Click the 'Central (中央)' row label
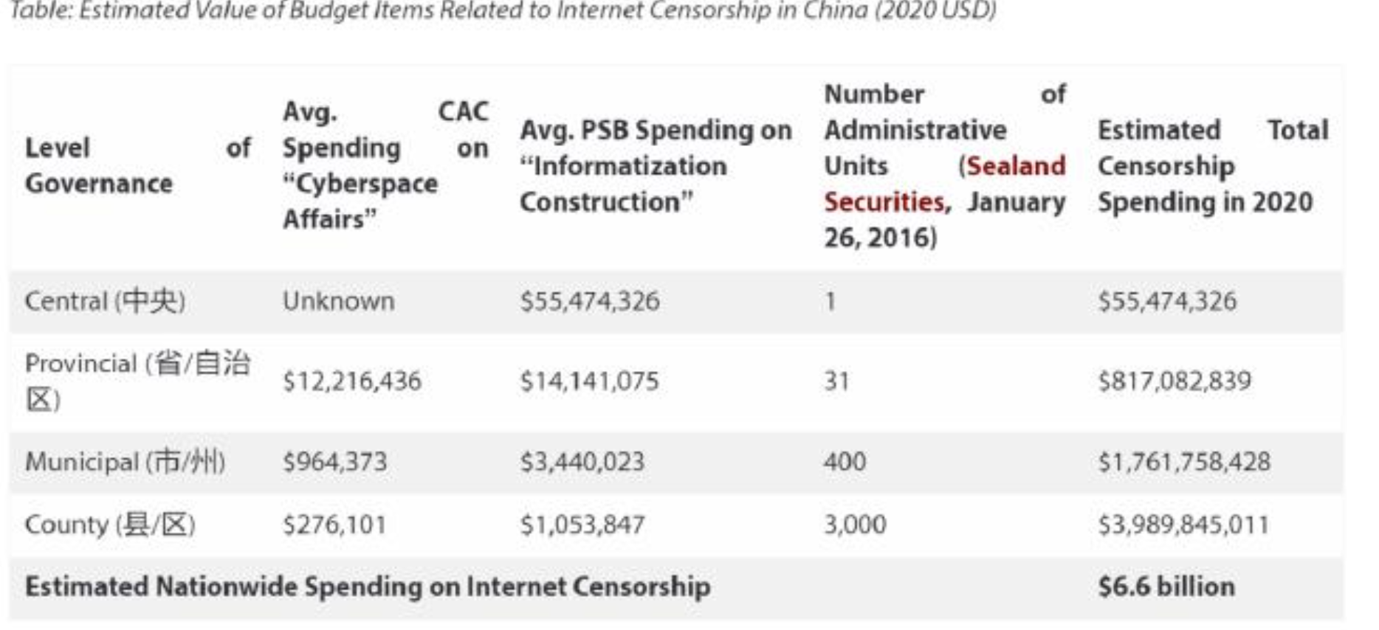 coord(105,301)
